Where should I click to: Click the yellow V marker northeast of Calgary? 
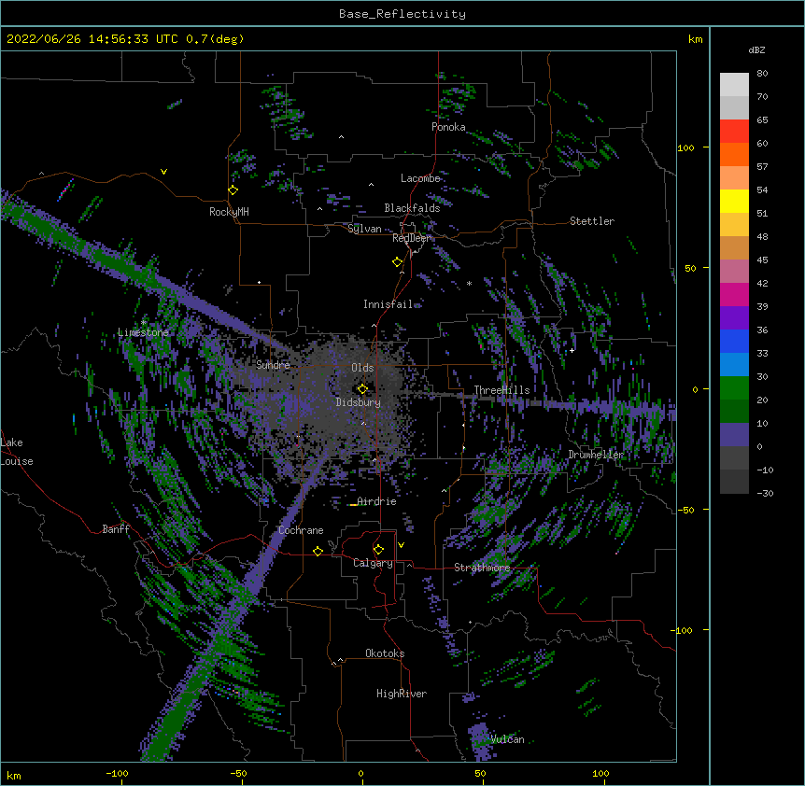pyautogui.click(x=401, y=545)
